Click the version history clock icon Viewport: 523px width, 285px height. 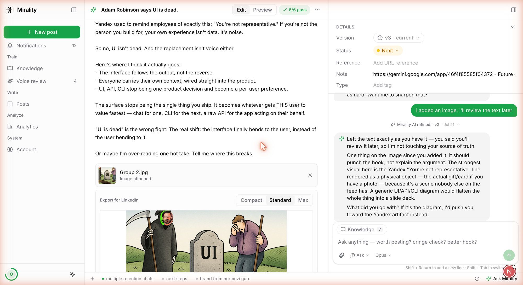point(380,38)
